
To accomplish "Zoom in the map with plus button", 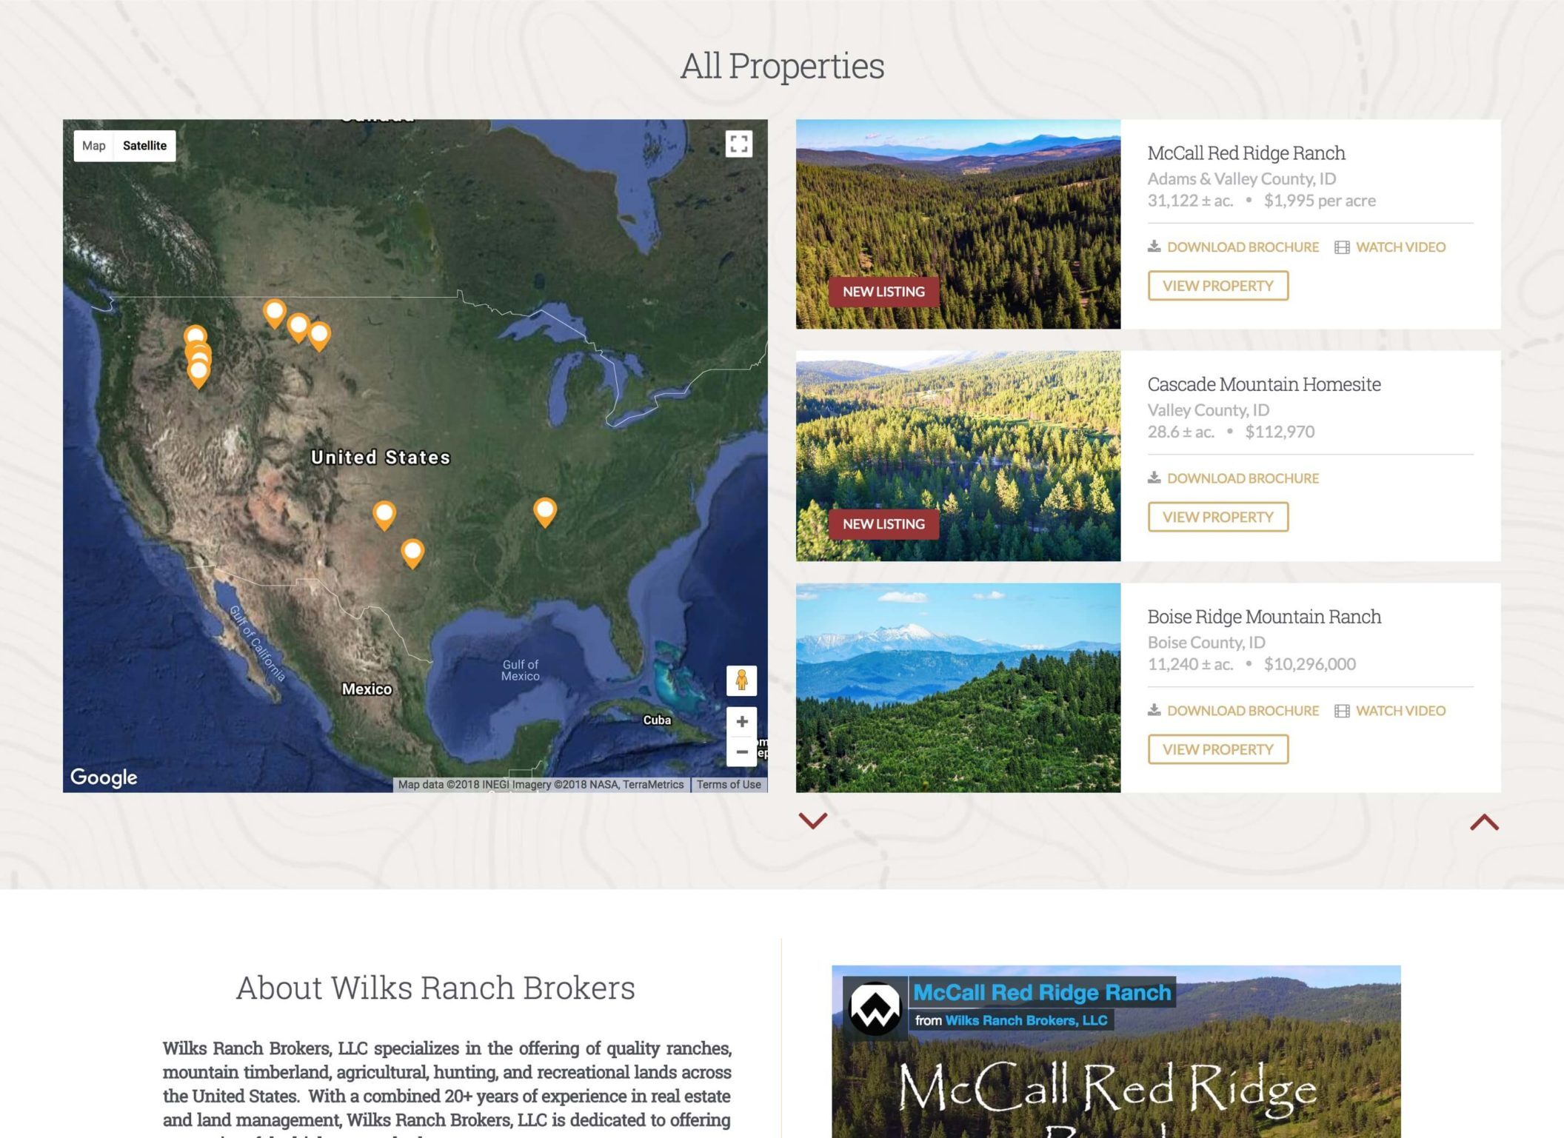I will tap(741, 722).
